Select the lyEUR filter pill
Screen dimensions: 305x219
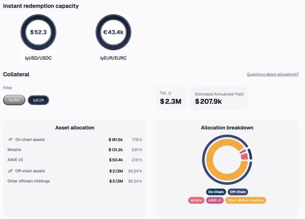pos(38,100)
